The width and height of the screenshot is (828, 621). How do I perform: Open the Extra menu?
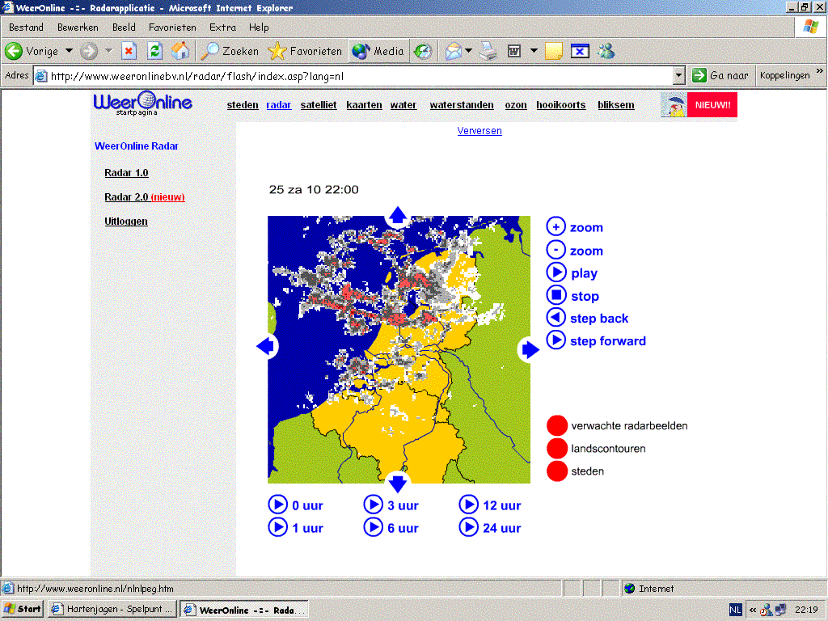(222, 27)
